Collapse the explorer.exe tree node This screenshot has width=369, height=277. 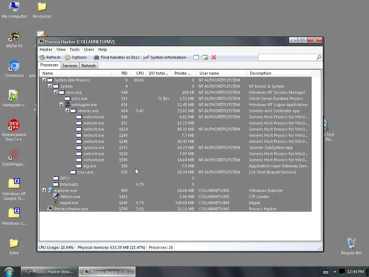point(44,190)
